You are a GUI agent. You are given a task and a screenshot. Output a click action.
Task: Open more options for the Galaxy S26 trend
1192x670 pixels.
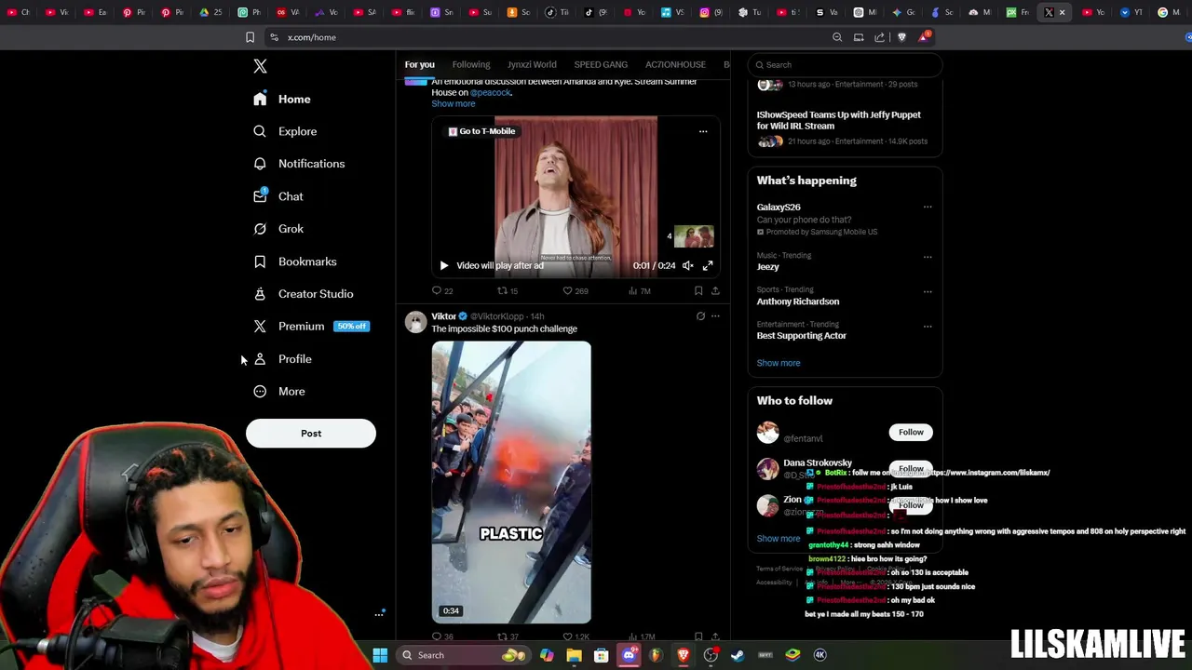click(x=928, y=208)
